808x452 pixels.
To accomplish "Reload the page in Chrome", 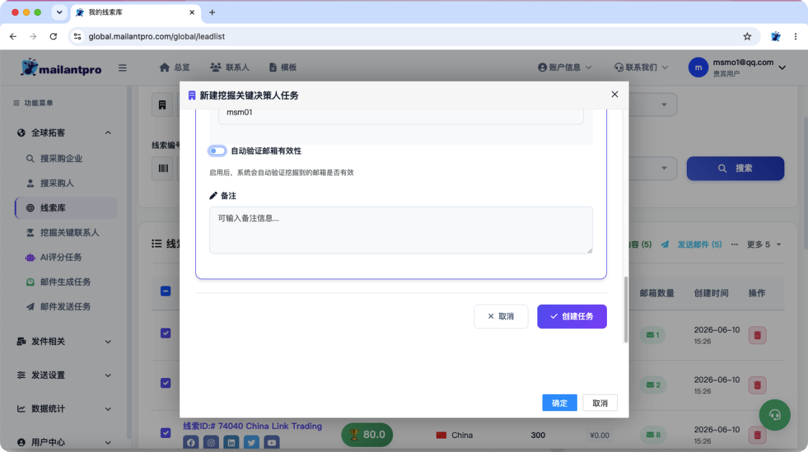I will [53, 36].
